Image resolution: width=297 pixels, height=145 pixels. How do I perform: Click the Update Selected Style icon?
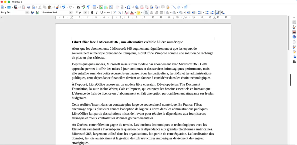click(x=32, y=12)
